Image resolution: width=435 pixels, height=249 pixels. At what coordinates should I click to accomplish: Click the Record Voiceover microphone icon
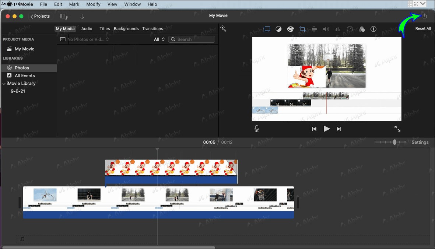[x=257, y=129]
